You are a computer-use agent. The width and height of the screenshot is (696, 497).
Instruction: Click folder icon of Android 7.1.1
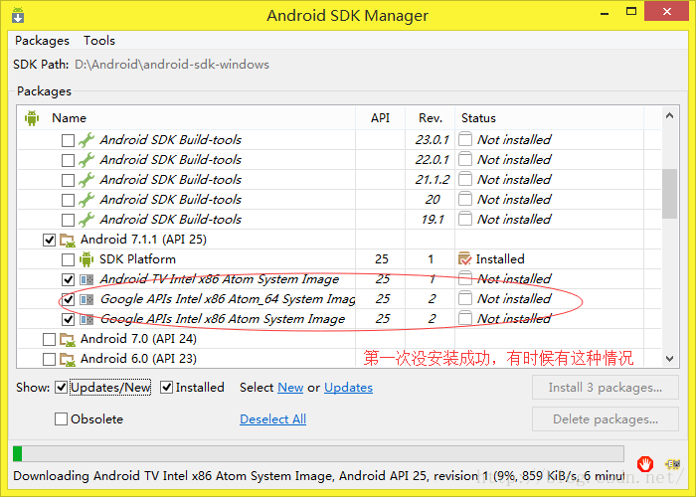68,241
